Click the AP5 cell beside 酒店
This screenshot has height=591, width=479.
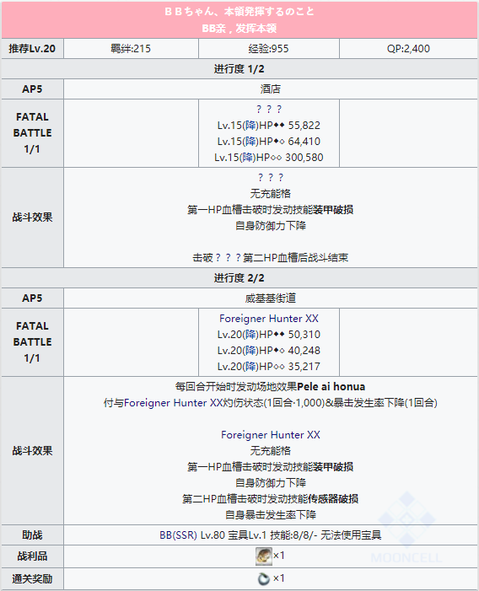(32, 89)
